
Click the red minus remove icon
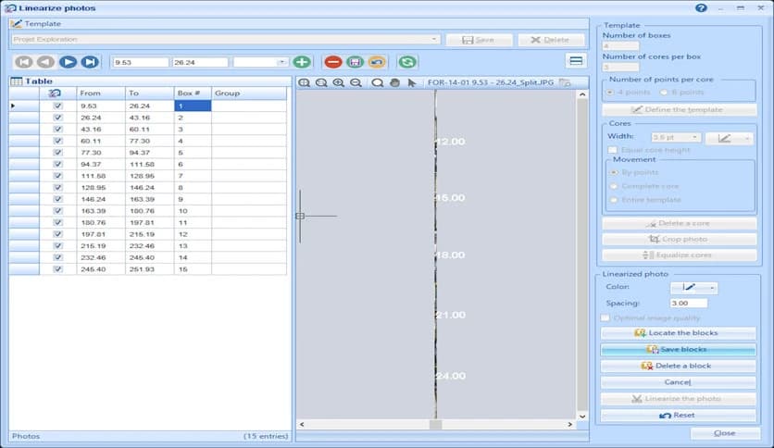click(x=333, y=62)
